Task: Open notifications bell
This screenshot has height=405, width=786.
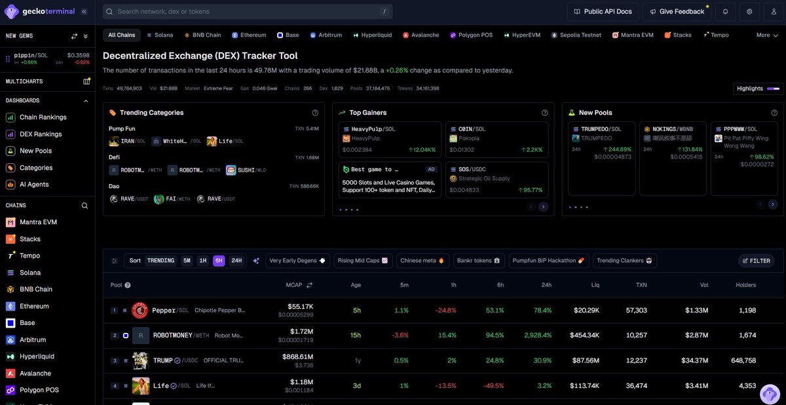Action: coord(725,11)
